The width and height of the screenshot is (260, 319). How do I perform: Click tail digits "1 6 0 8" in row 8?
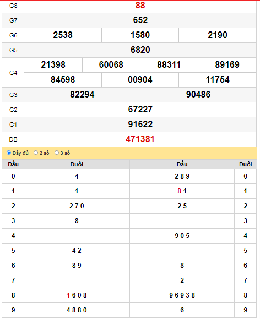point(77,295)
